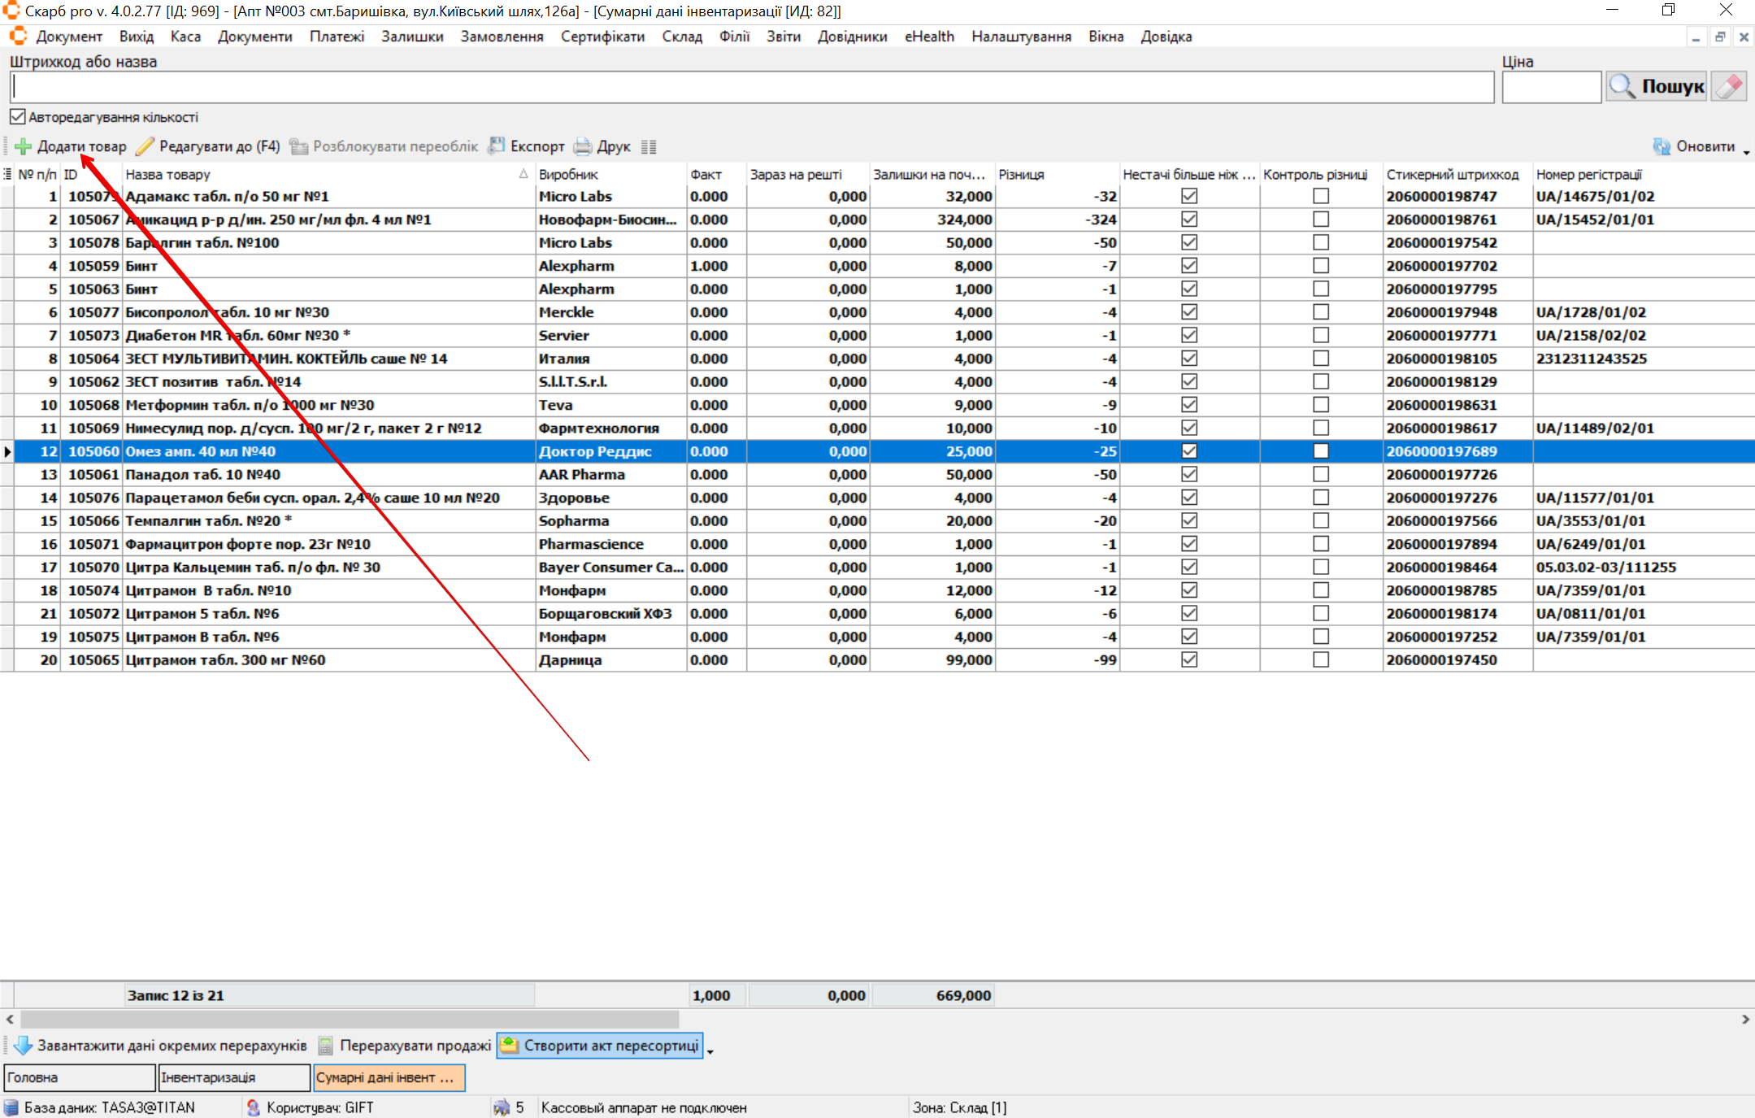This screenshot has width=1755, height=1118.
Task: Click the 'Перерахувати продажі' calculator icon
Action: 325,1046
